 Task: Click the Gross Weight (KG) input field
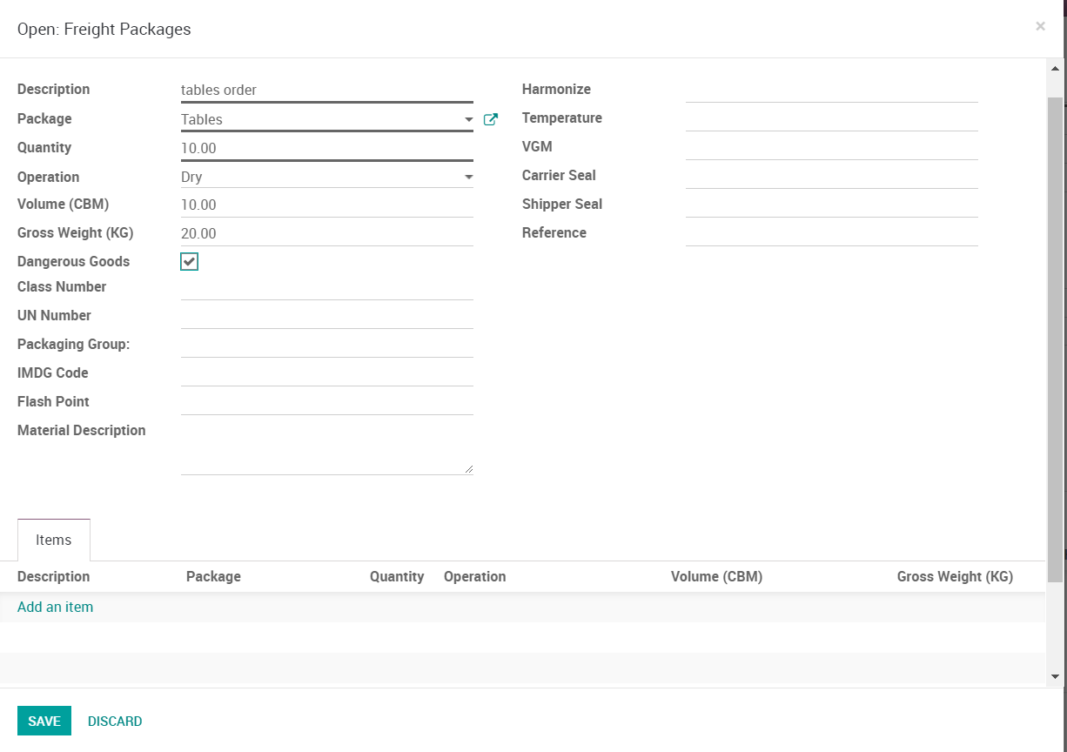click(326, 233)
